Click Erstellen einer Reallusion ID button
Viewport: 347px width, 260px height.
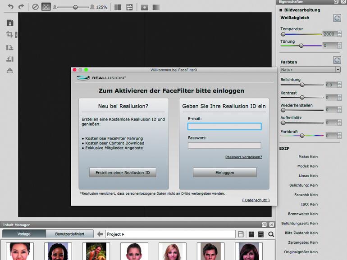point(123,173)
